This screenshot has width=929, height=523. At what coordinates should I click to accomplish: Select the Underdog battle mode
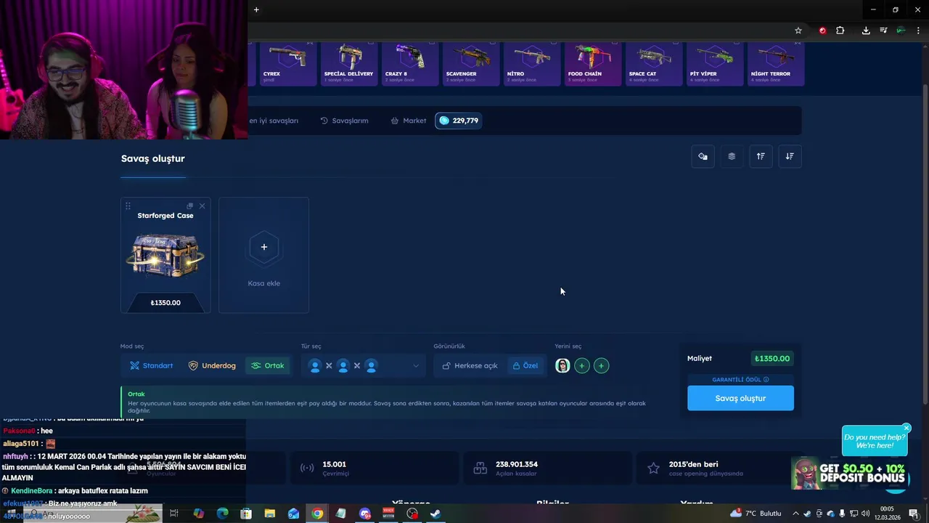coord(212,365)
